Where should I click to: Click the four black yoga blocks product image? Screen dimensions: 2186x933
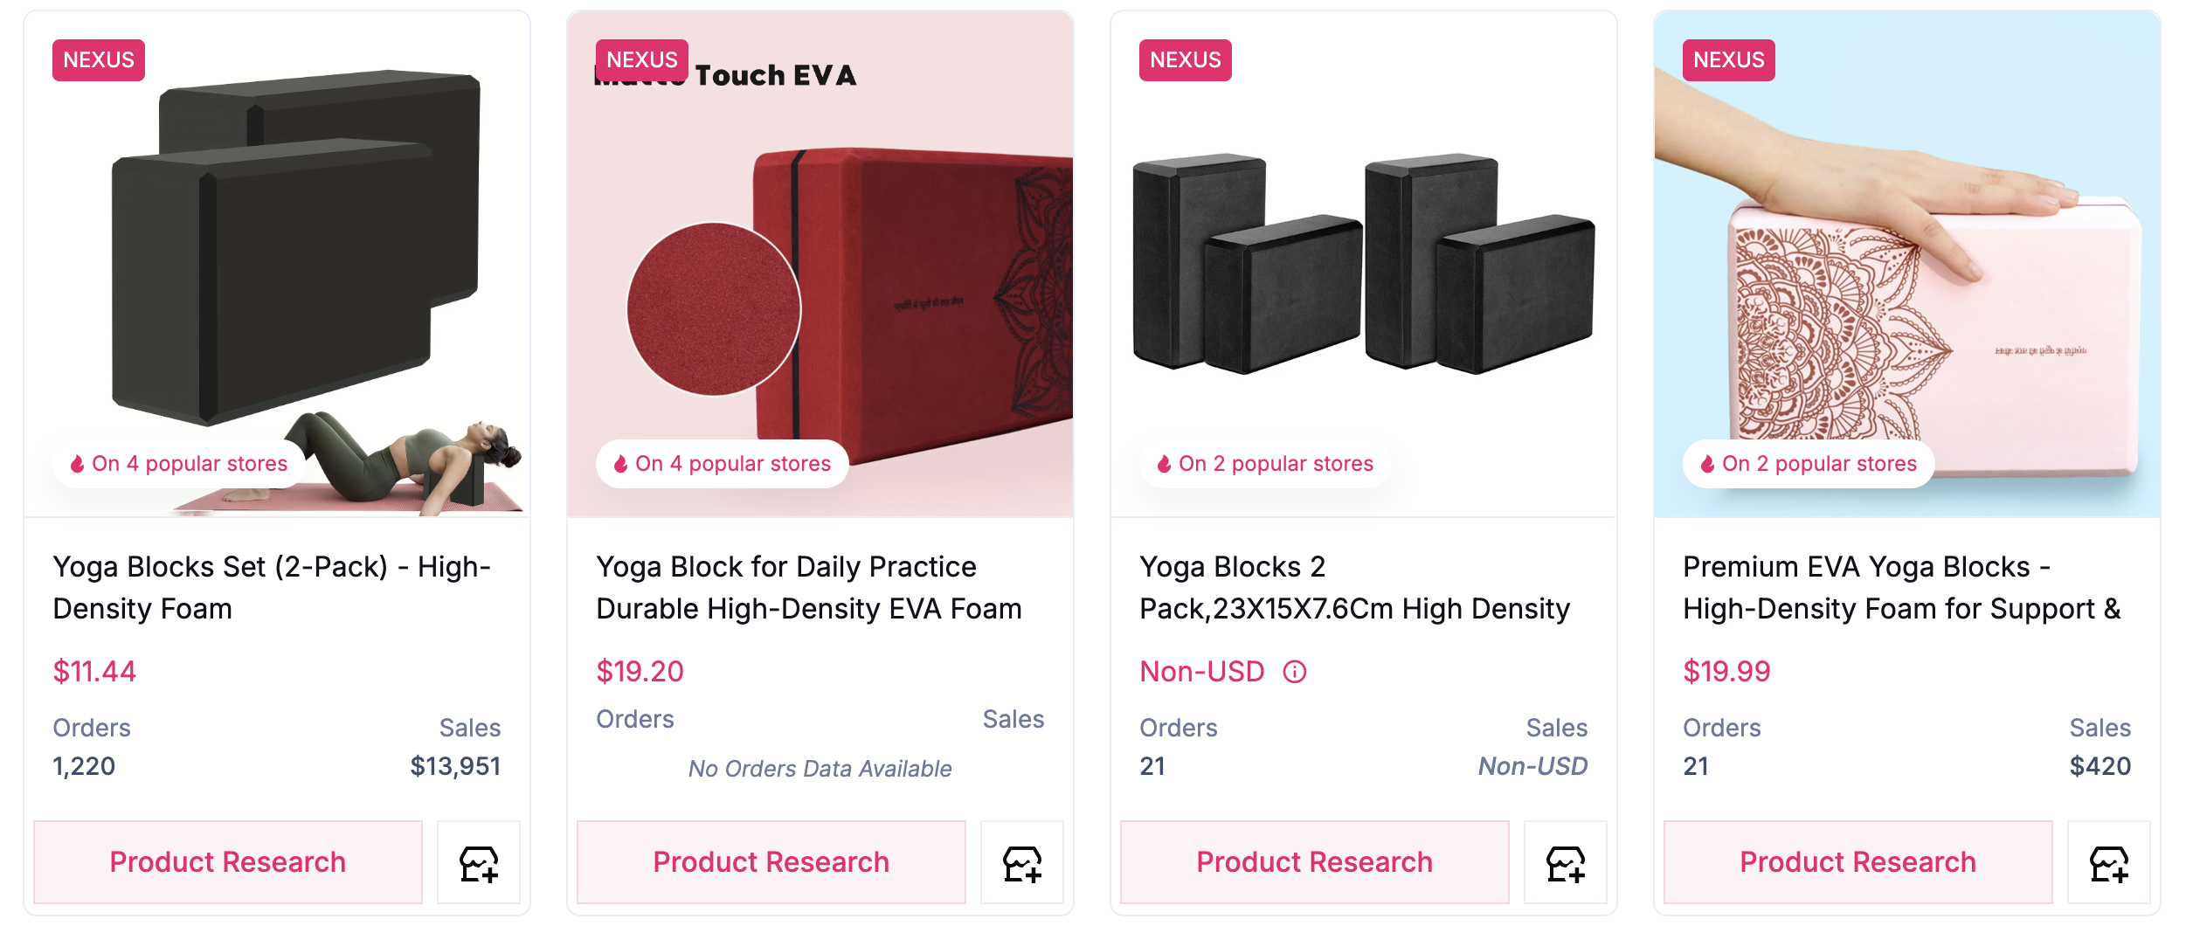pyautogui.click(x=1363, y=262)
